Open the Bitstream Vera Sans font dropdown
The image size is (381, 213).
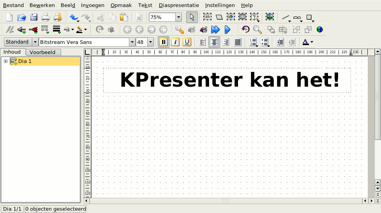[132, 42]
